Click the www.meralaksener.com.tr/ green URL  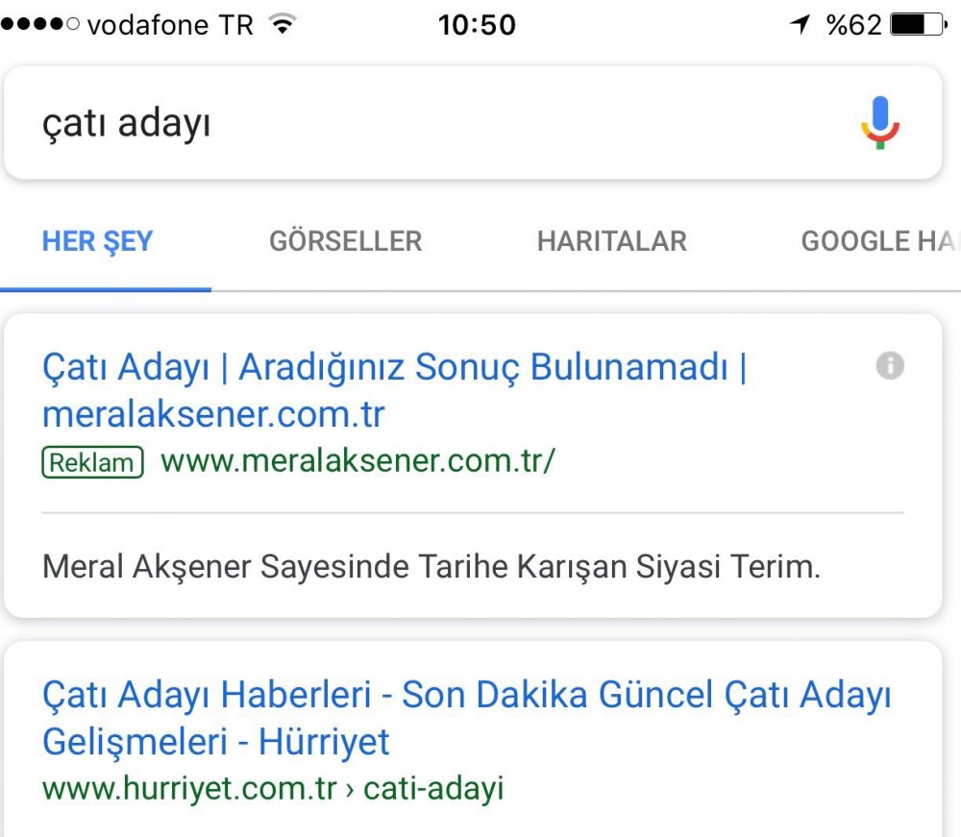(357, 461)
